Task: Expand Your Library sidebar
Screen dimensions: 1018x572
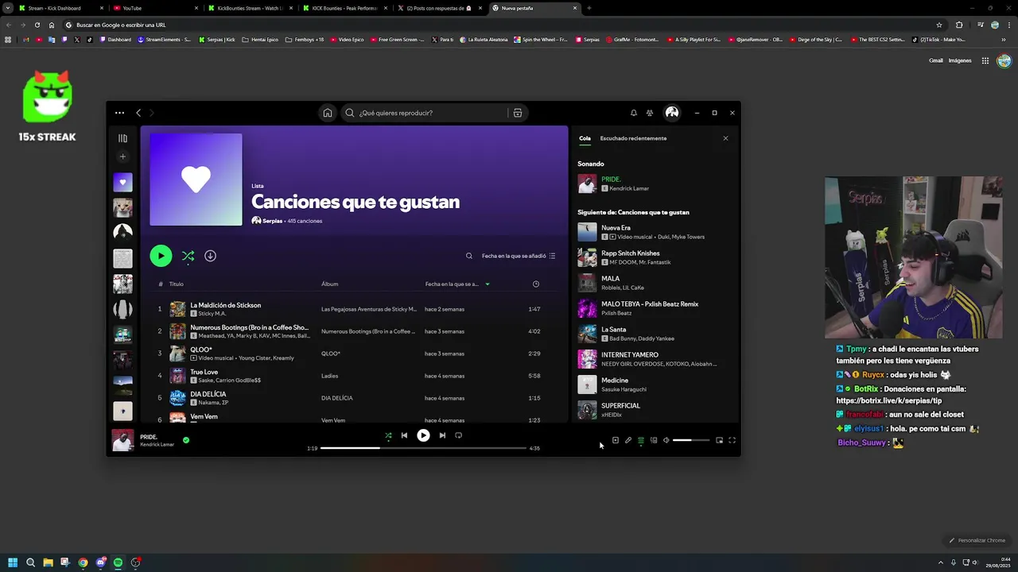Action: click(x=122, y=138)
